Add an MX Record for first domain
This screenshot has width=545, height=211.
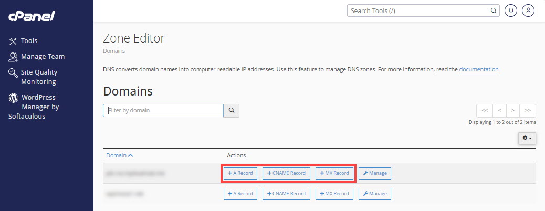click(x=334, y=173)
